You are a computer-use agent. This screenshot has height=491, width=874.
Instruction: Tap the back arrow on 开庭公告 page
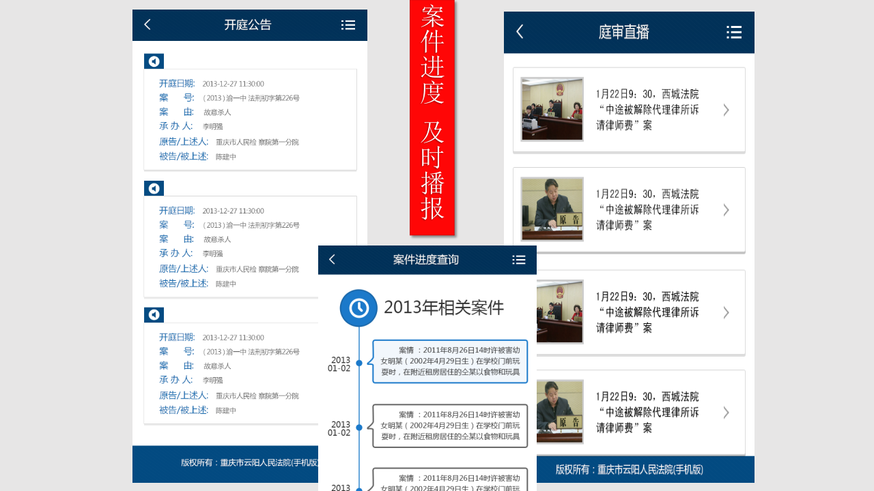[x=147, y=24]
